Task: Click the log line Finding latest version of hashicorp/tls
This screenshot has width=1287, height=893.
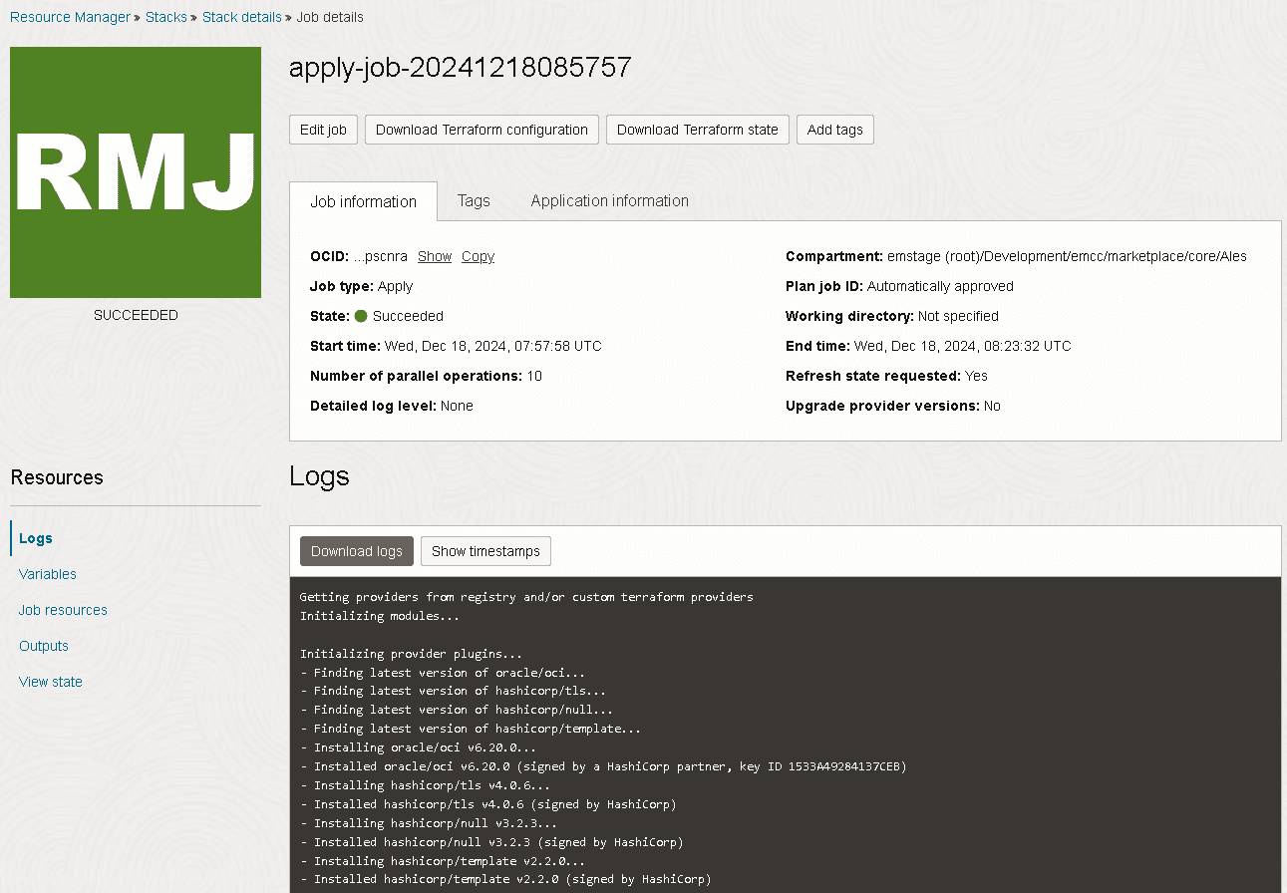Action: [454, 692]
